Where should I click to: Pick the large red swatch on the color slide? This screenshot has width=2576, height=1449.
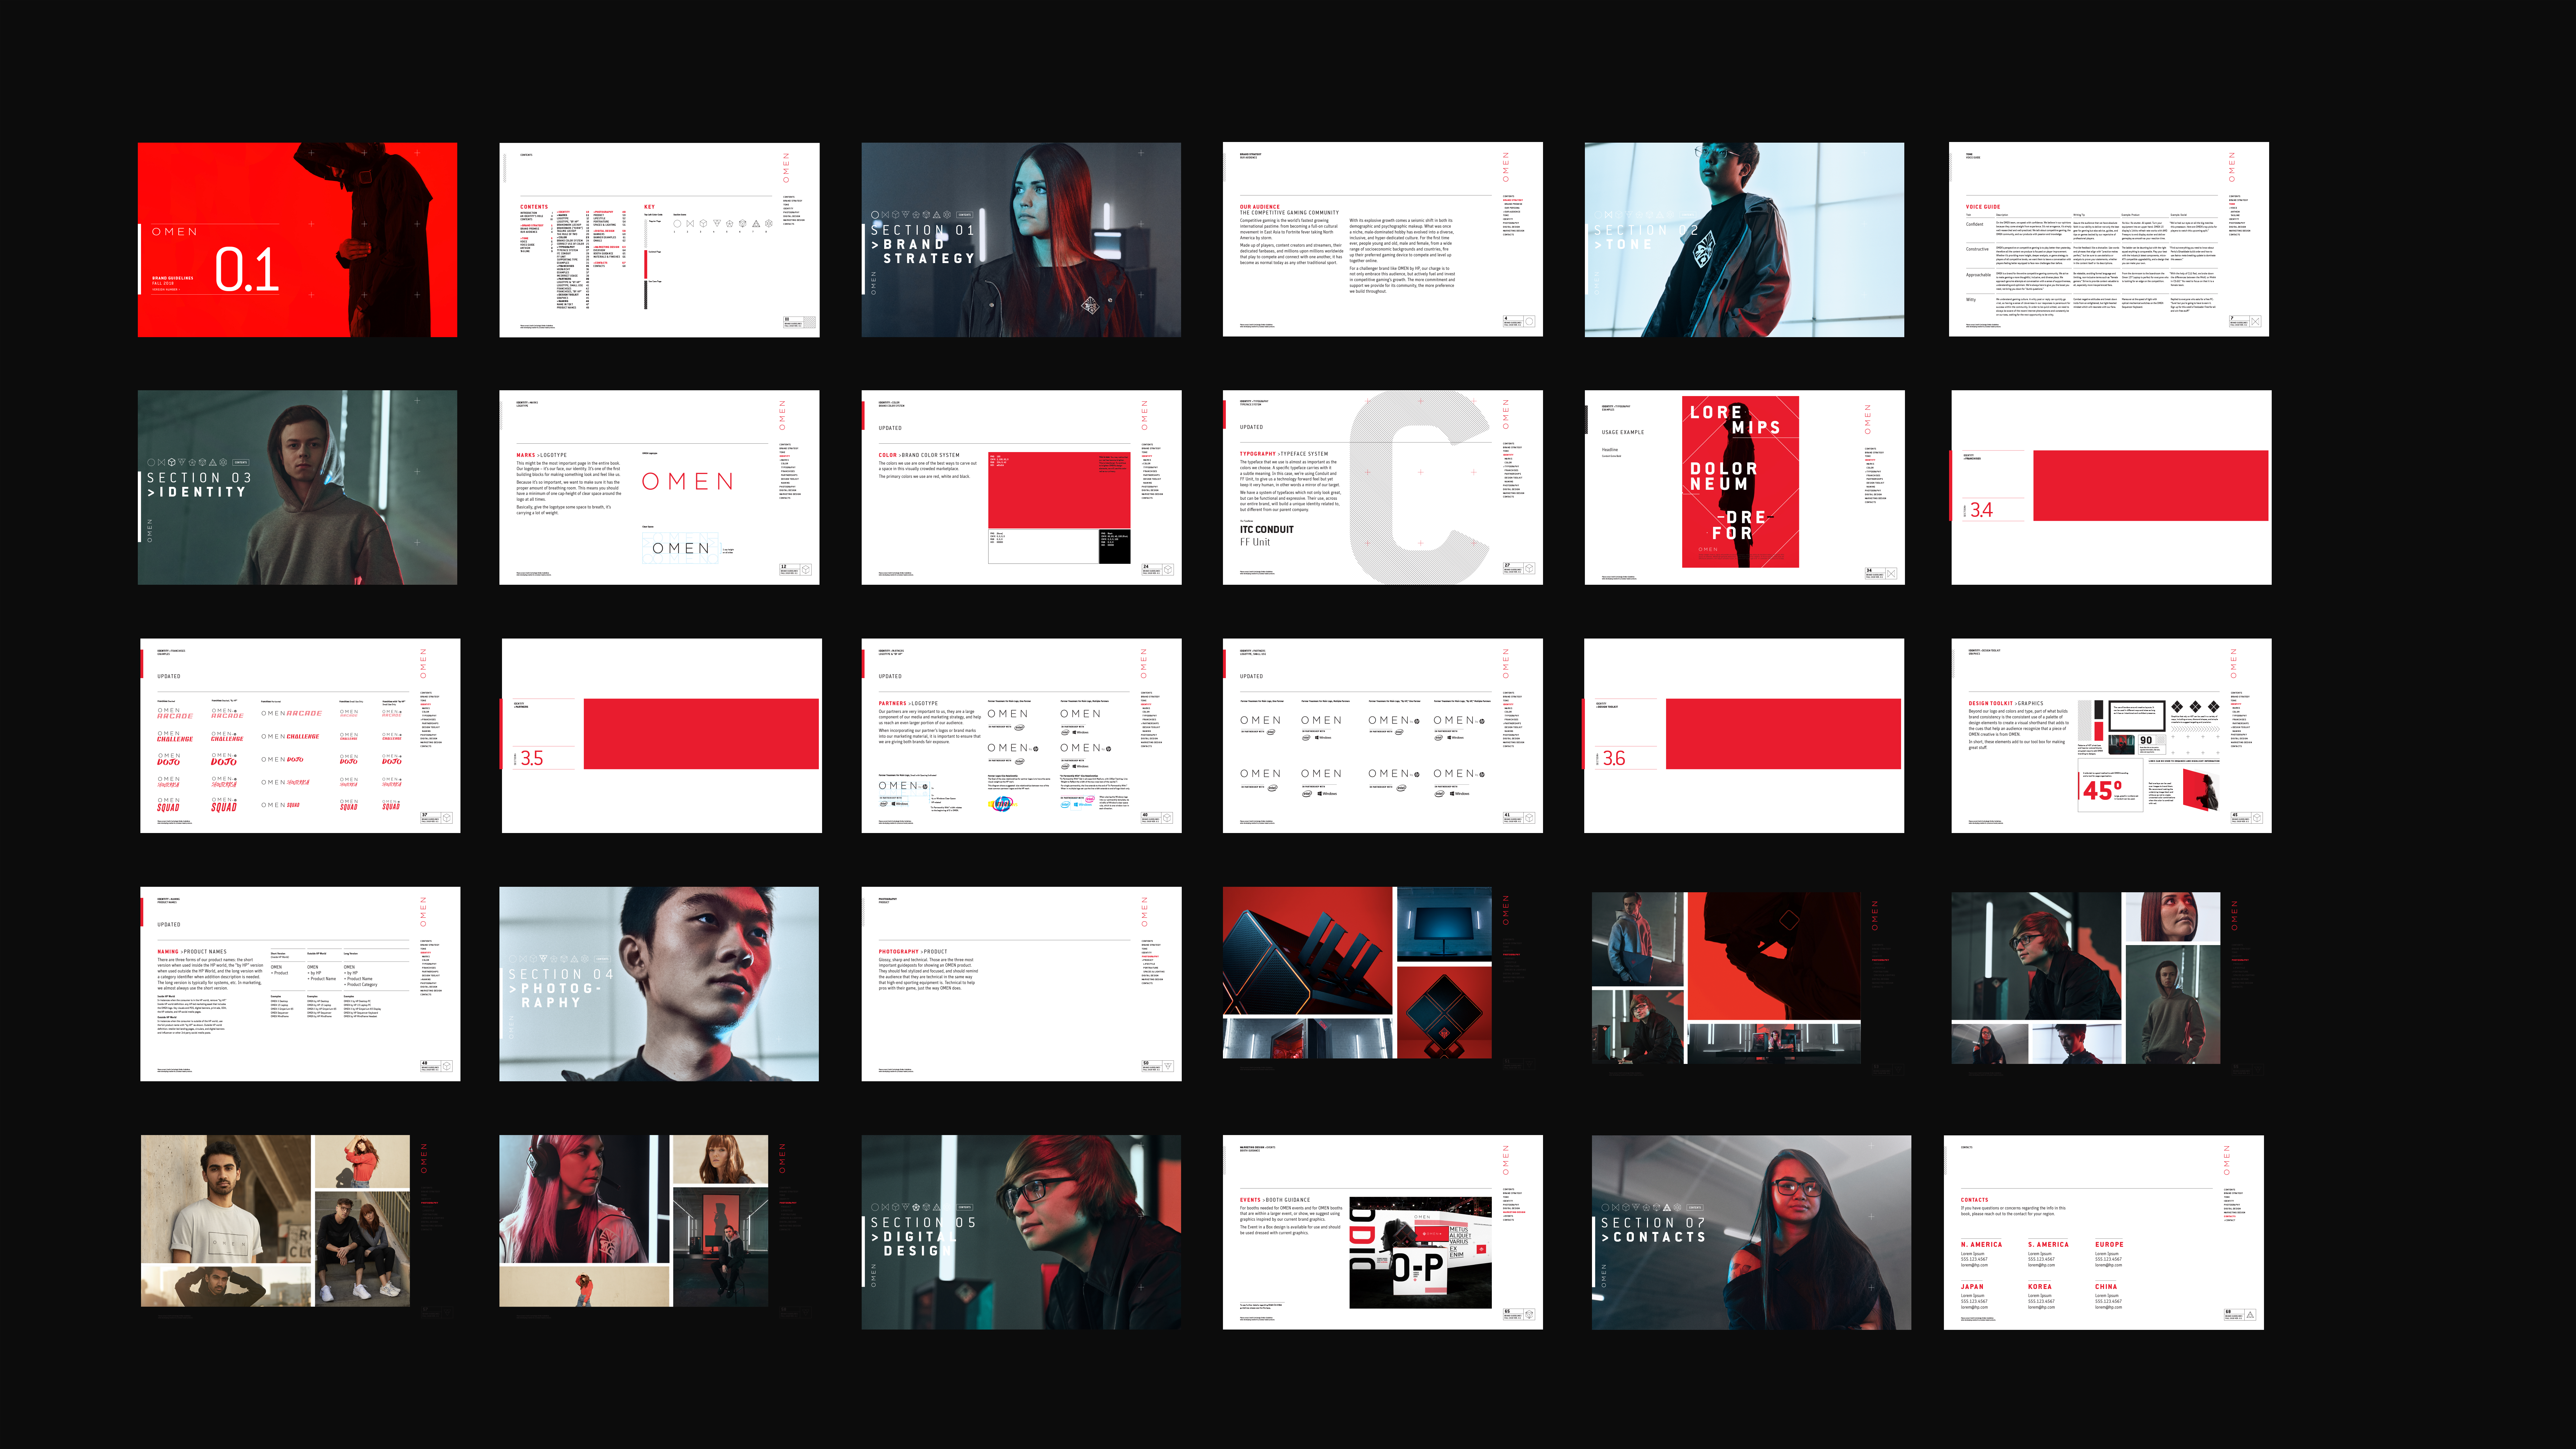(1059, 490)
